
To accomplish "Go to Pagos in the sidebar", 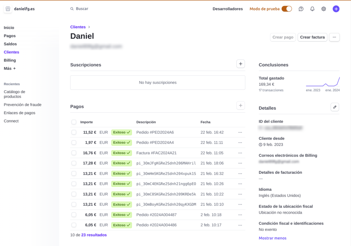I will (10, 36).
